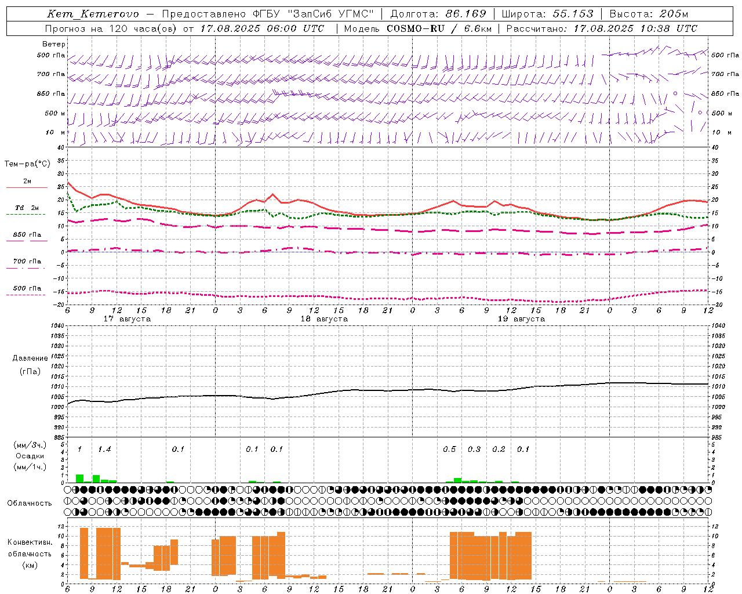Click the Рассчитано: 17.08.2025 10:38 UTC timestamp
Image resolution: width=742 pixels, height=594 pixels.
pyautogui.click(x=602, y=28)
